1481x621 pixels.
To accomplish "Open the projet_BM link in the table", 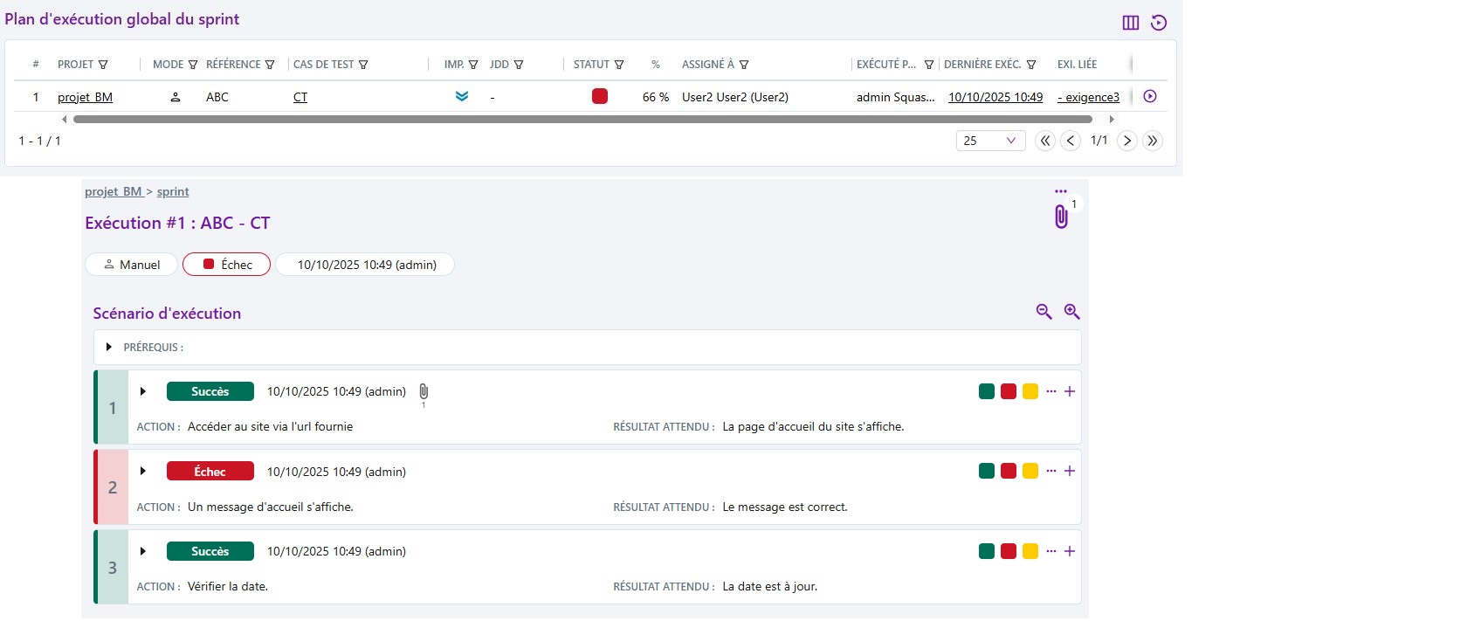I will (85, 97).
